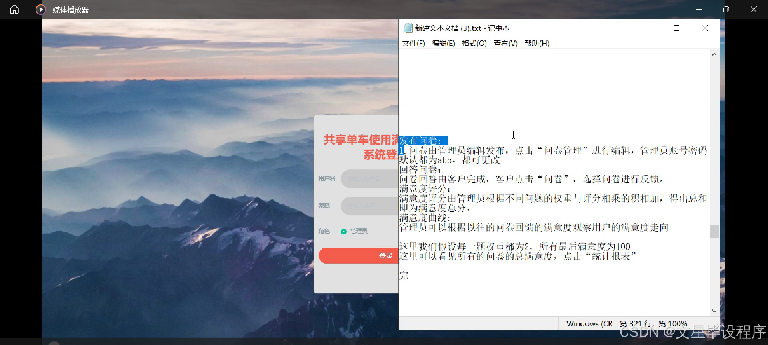Open the 帮助(H) menu in Notepad
The width and height of the screenshot is (768, 345).
537,43
